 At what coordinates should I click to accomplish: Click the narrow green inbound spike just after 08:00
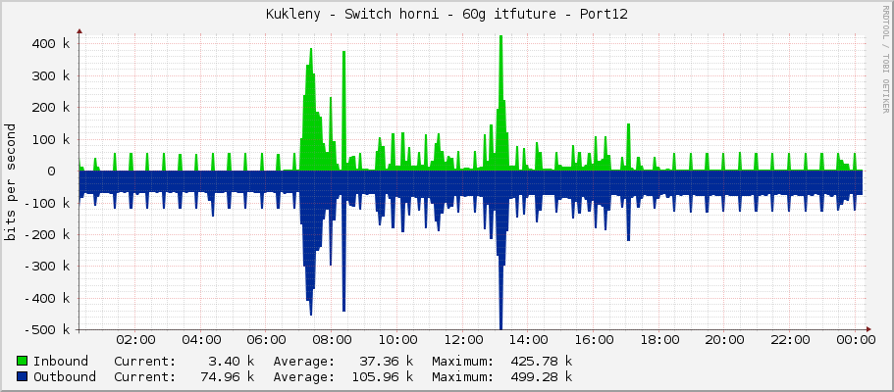pyautogui.click(x=343, y=111)
